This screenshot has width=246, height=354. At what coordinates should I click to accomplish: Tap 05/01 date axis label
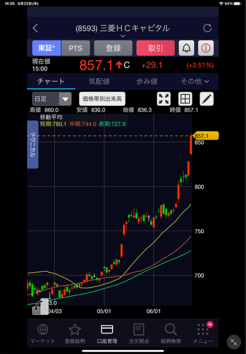click(x=104, y=311)
